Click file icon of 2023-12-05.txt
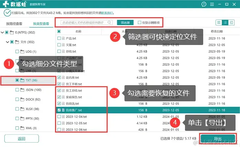 pyautogui.click(x=63, y=123)
